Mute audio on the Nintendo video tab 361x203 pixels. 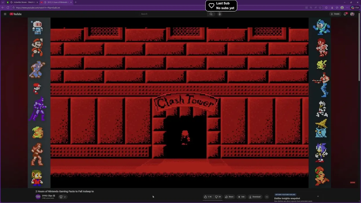pyautogui.click(x=45, y=2)
